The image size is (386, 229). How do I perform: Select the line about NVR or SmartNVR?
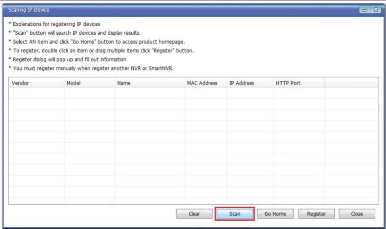point(91,68)
